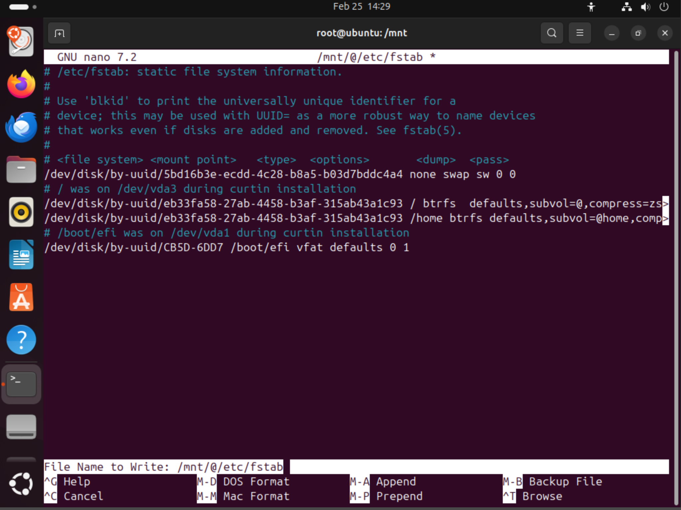Open Thunderbird mail from dock

21,127
